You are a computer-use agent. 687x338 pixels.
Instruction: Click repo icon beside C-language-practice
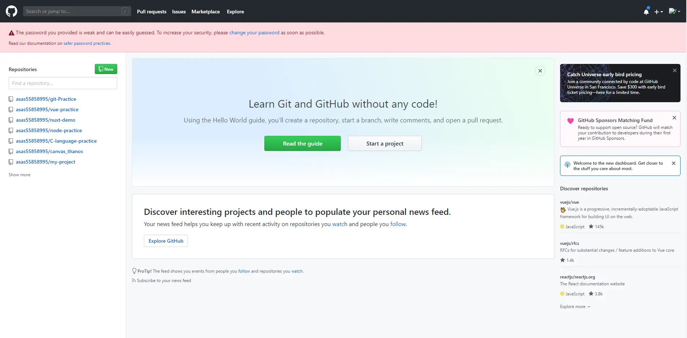pyautogui.click(x=11, y=141)
